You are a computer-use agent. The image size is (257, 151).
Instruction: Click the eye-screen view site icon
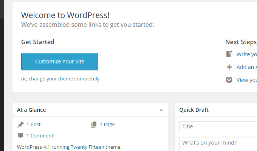[x=229, y=80]
